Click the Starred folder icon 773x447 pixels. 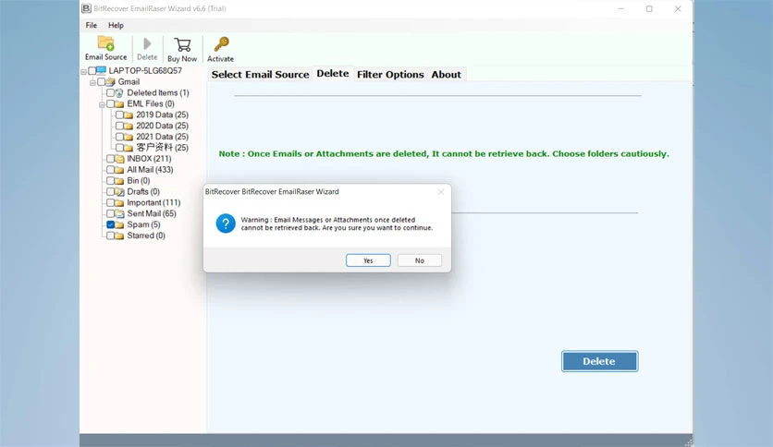tap(119, 236)
